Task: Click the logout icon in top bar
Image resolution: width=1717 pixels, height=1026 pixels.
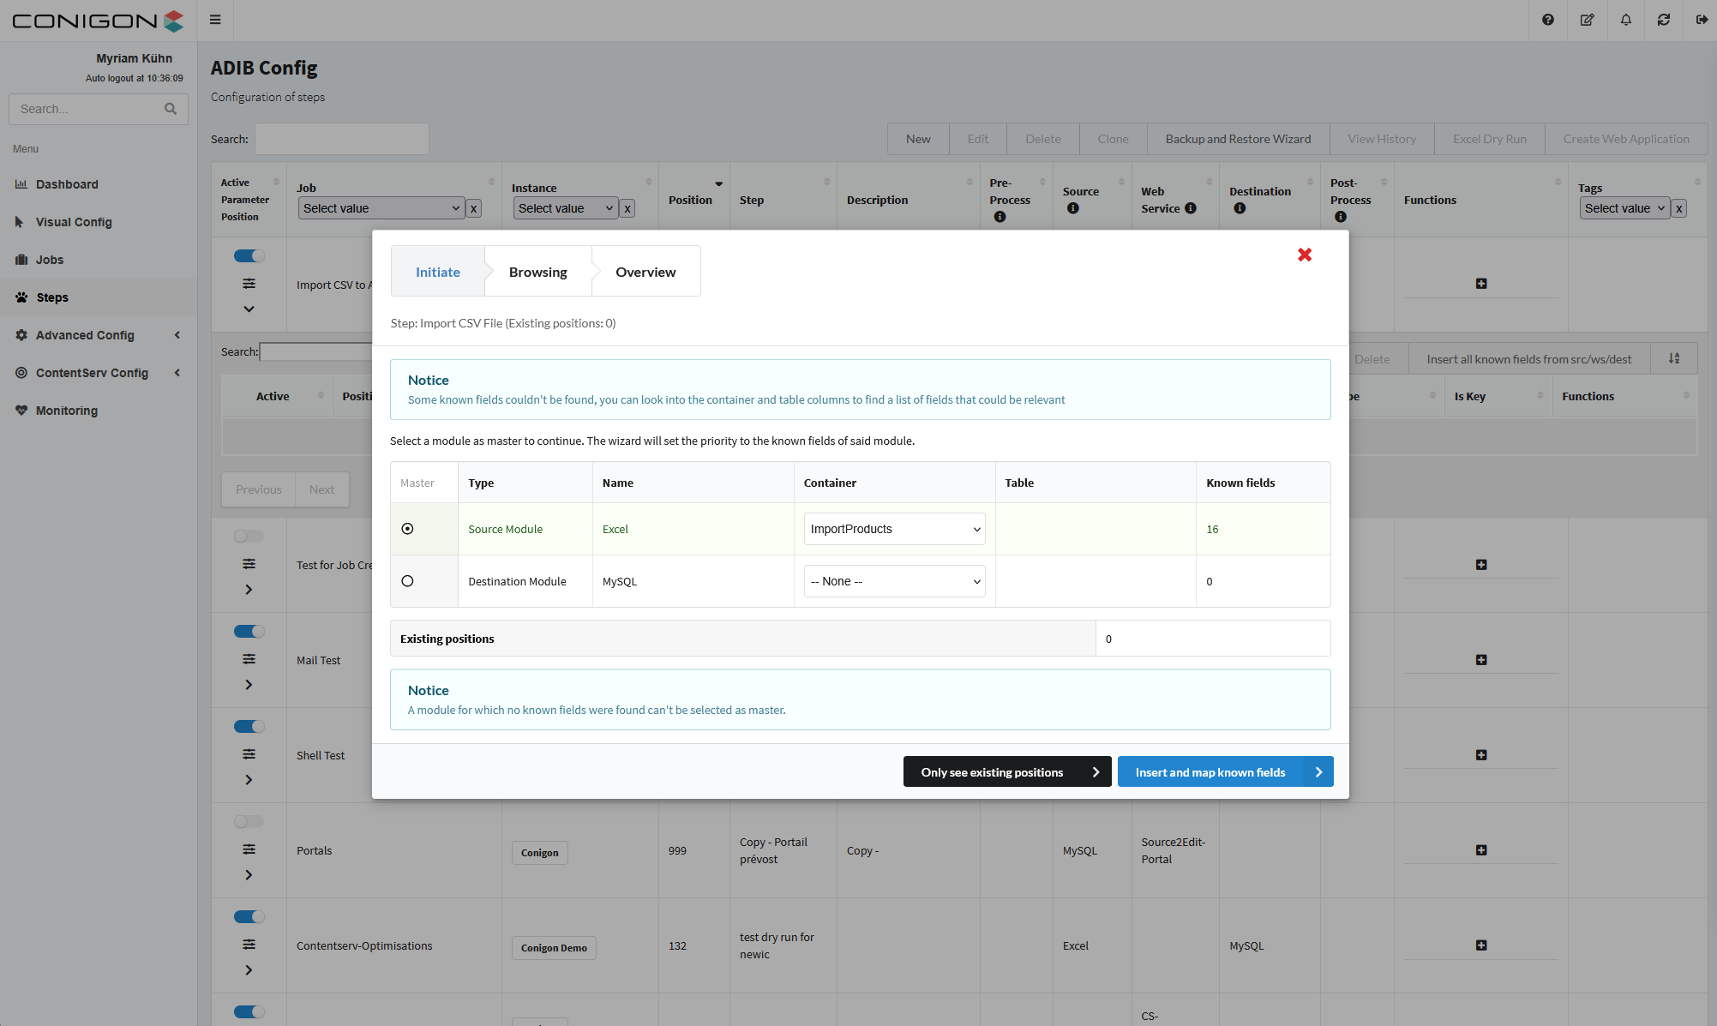Action: pos(1702,20)
